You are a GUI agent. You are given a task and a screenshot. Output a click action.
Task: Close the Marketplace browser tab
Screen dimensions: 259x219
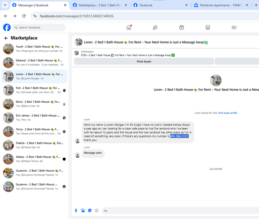pyautogui.click(x=126, y=5)
